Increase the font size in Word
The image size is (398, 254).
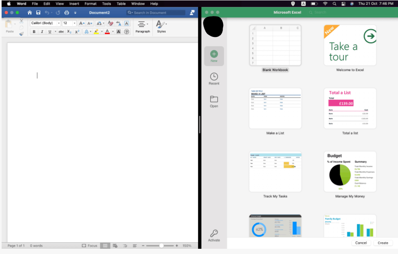[x=82, y=23]
